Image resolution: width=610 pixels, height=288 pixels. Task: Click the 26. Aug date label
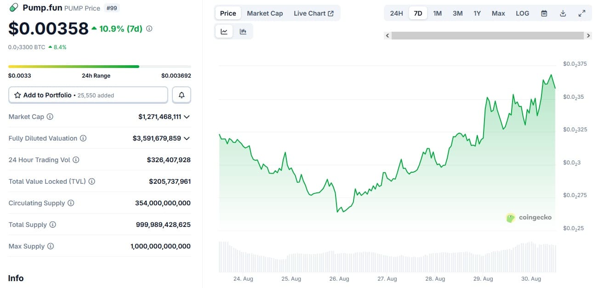(x=339, y=279)
